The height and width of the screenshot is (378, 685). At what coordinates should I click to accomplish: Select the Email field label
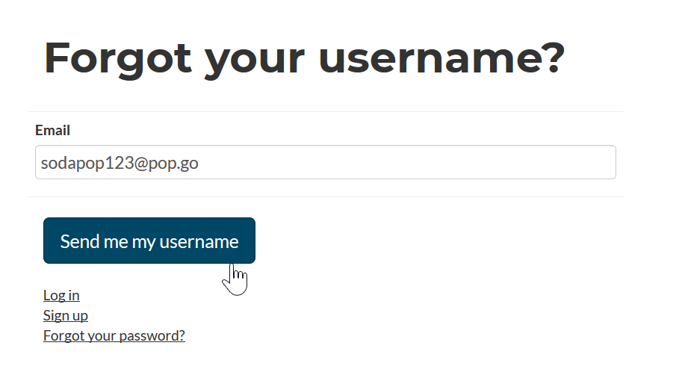coord(52,130)
